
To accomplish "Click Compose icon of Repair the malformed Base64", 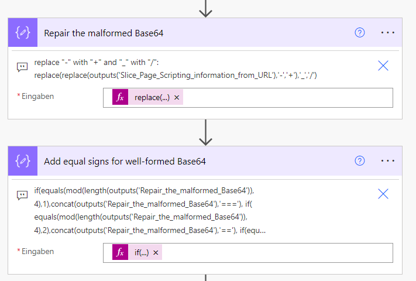I will pos(23,33).
